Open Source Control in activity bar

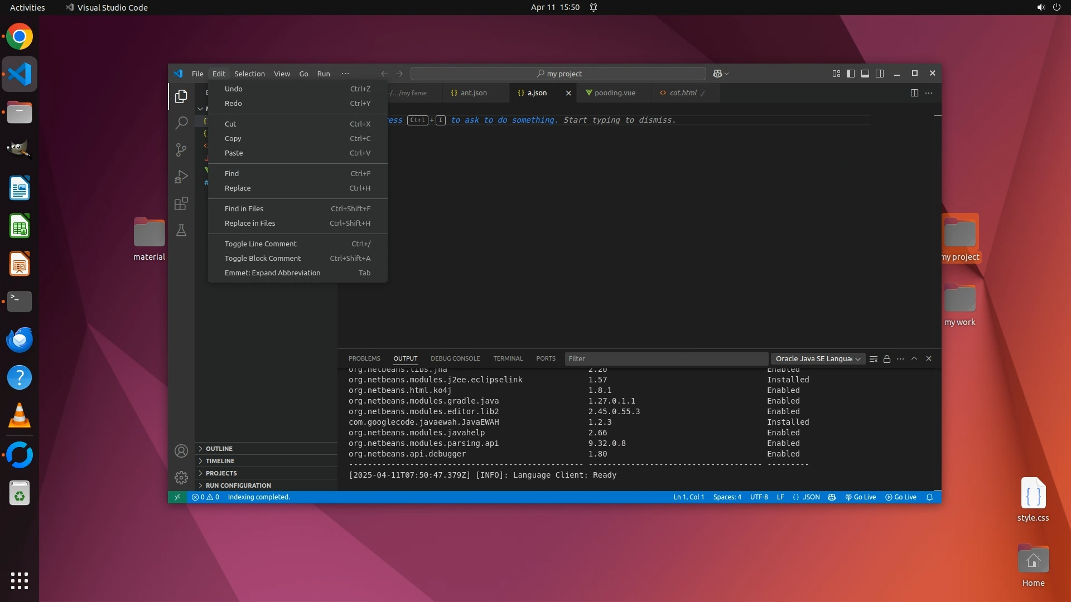181,149
